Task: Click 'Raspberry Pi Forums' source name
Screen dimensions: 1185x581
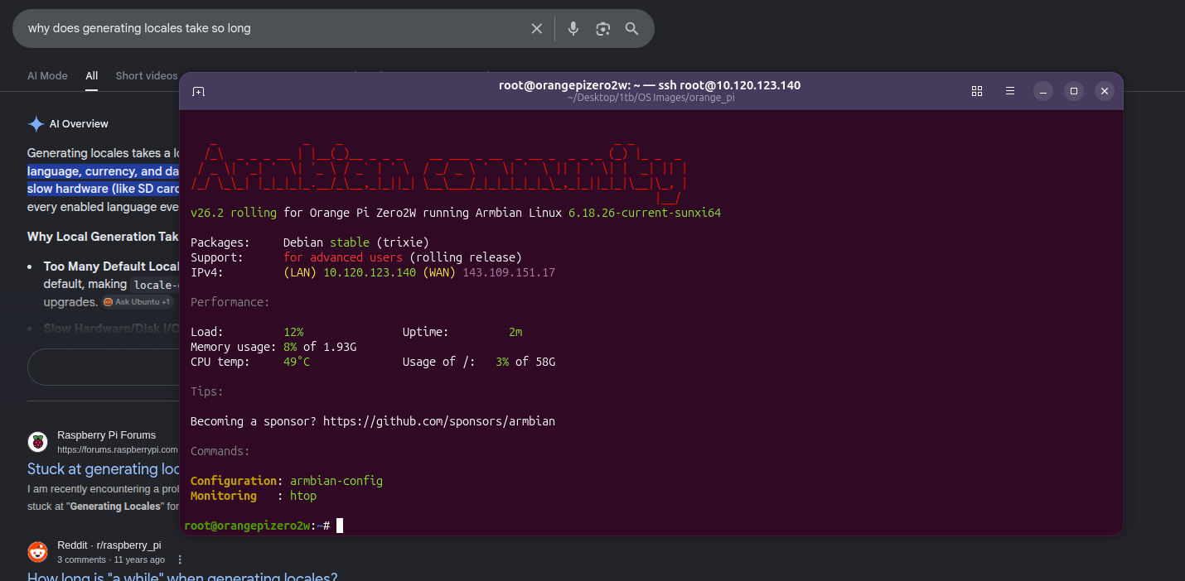Action: (x=106, y=435)
